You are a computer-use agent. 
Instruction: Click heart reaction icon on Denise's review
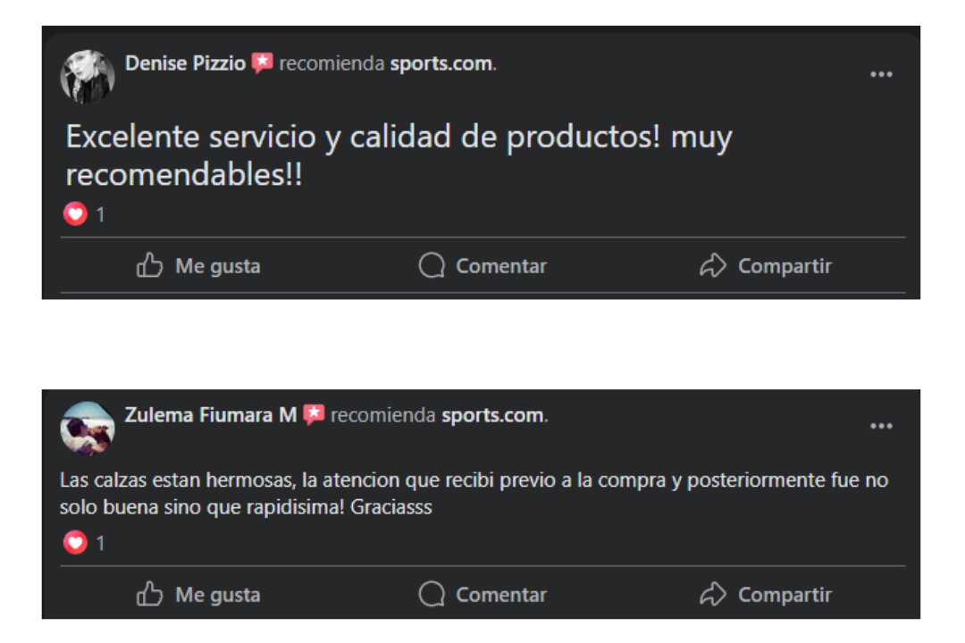pyautogui.click(x=75, y=214)
